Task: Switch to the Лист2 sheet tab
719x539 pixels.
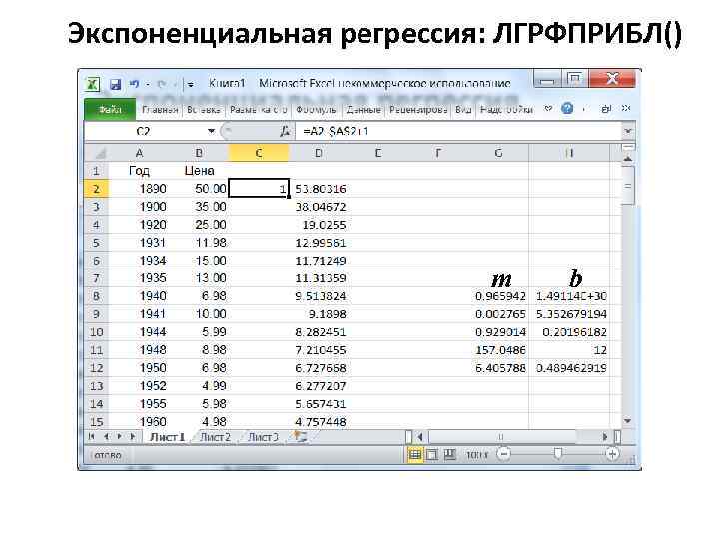Action: click(215, 437)
